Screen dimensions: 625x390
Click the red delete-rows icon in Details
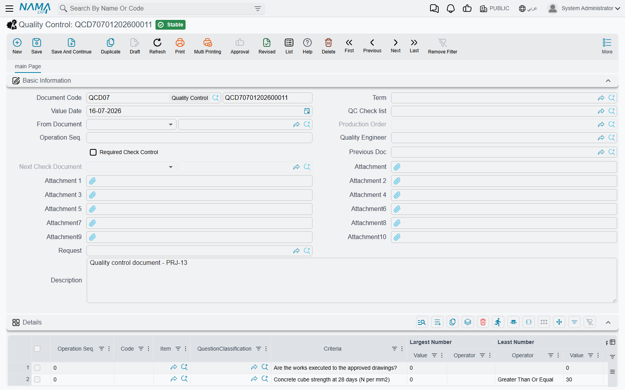pyautogui.click(x=483, y=322)
